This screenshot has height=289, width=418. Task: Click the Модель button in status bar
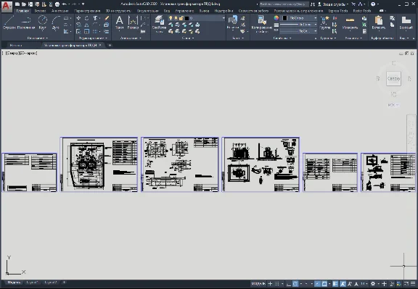pyautogui.click(x=258, y=284)
